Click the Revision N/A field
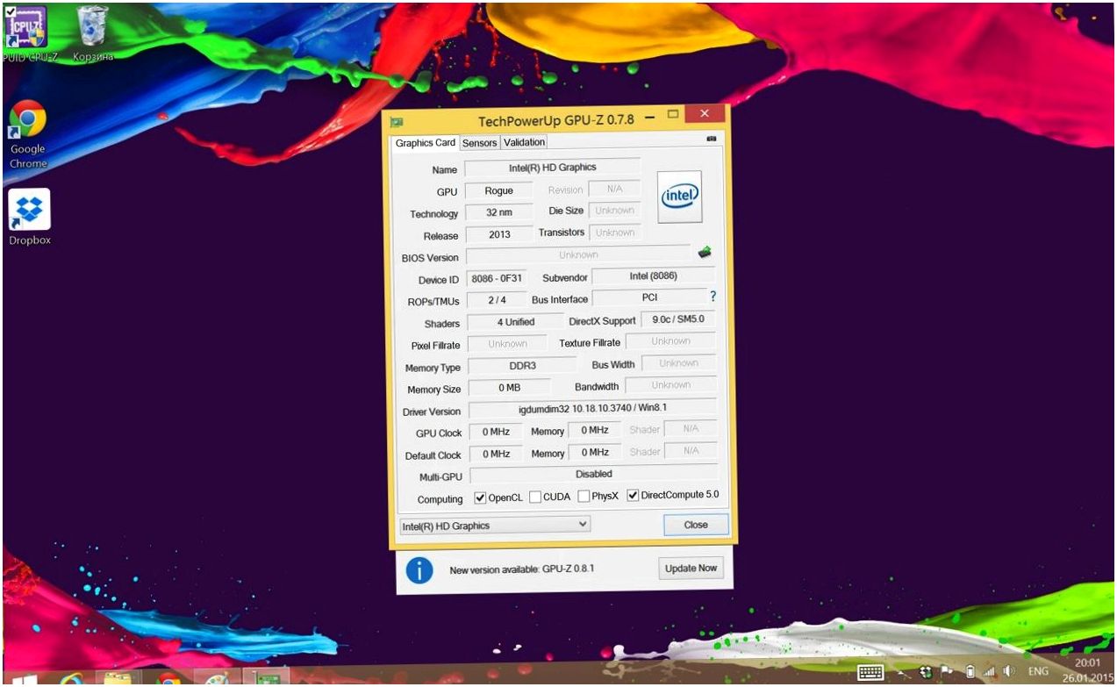Image resolution: width=1117 pixels, height=687 pixels. pyautogui.click(x=613, y=190)
